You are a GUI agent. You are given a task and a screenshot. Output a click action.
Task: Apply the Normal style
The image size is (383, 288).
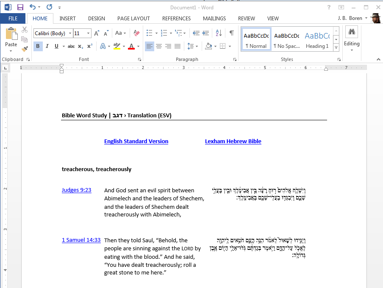(x=256, y=39)
